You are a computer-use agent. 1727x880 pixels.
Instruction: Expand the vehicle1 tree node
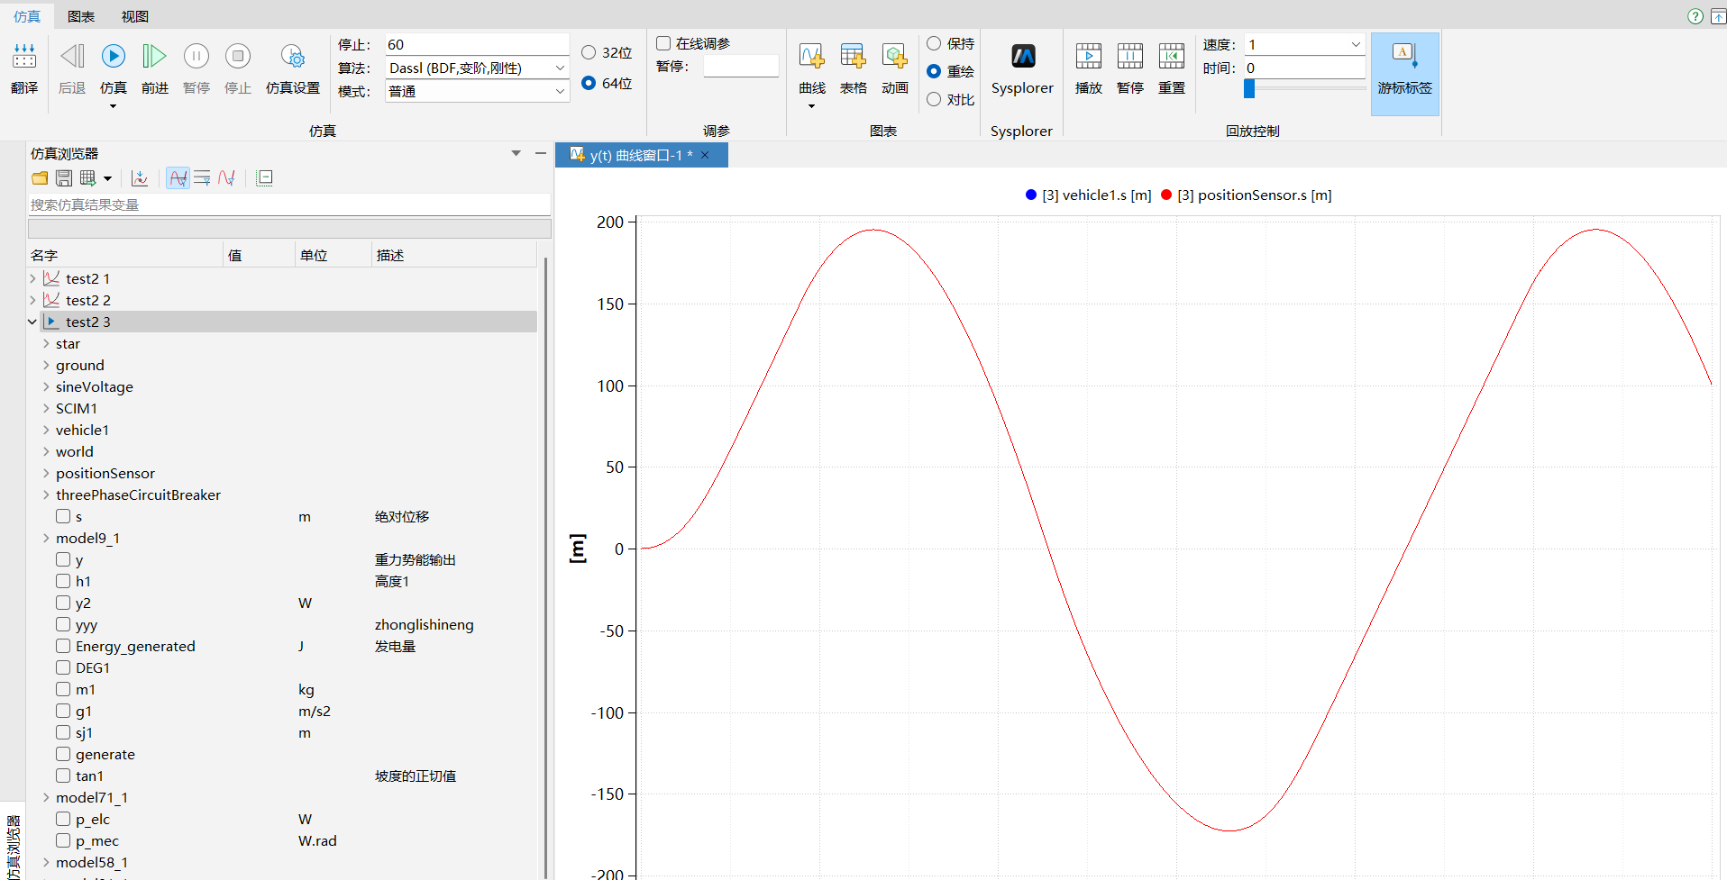point(46,430)
